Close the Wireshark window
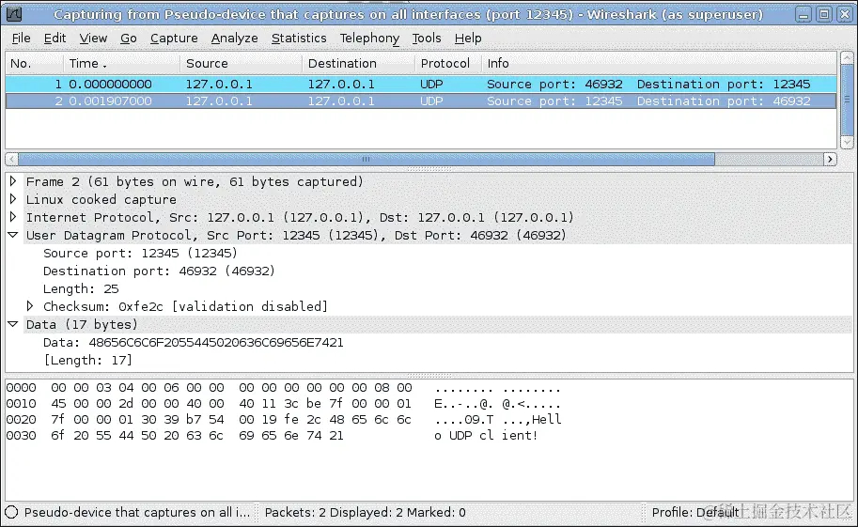The image size is (858, 527). (x=844, y=15)
